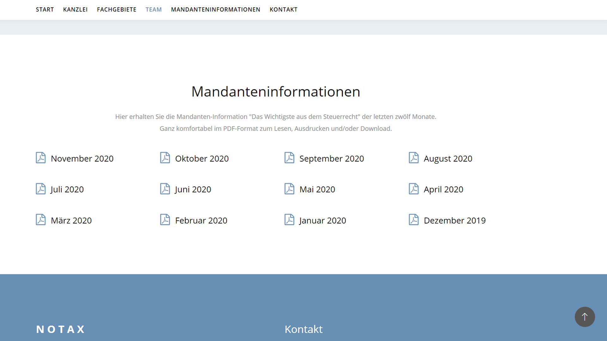Image resolution: width=607 pixels, height=341 pixels.
Task: Click the PDF icon beside April 2020
Action: 414,188
